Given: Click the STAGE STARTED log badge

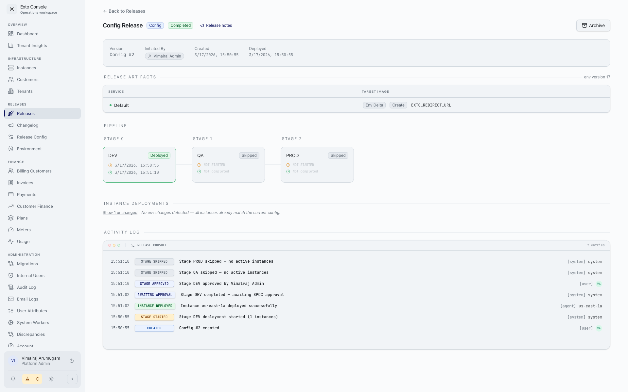Looking at the screenshot, I should (154, 317).
